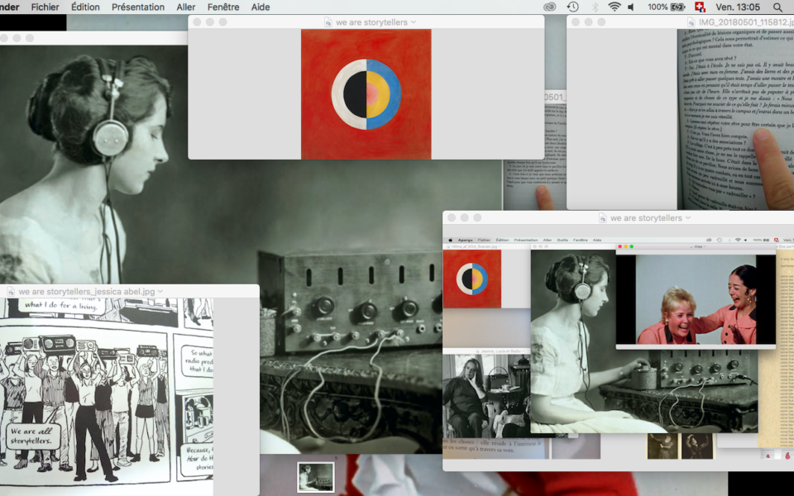Viewport: 794px width, 496px height.
Task: Click the volume speaker icon
Action: tap(632, 7)
